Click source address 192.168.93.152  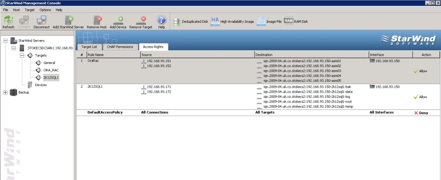[x=159, y=66]
